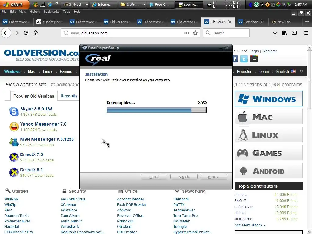Click the DirectX 7.0 icon
312x234 pixels.
pos(14,157)
